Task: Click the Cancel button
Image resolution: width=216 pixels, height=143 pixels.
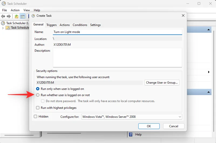Action: click(174, 126)
